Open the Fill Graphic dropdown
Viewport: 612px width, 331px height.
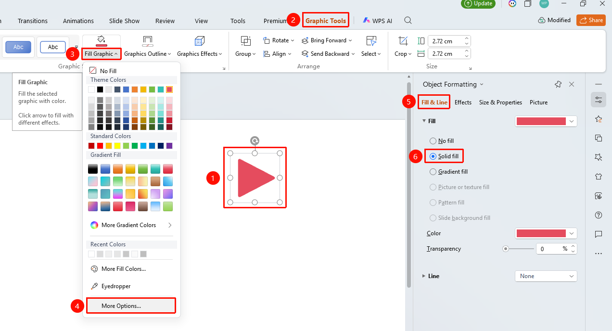click(102, 54)
